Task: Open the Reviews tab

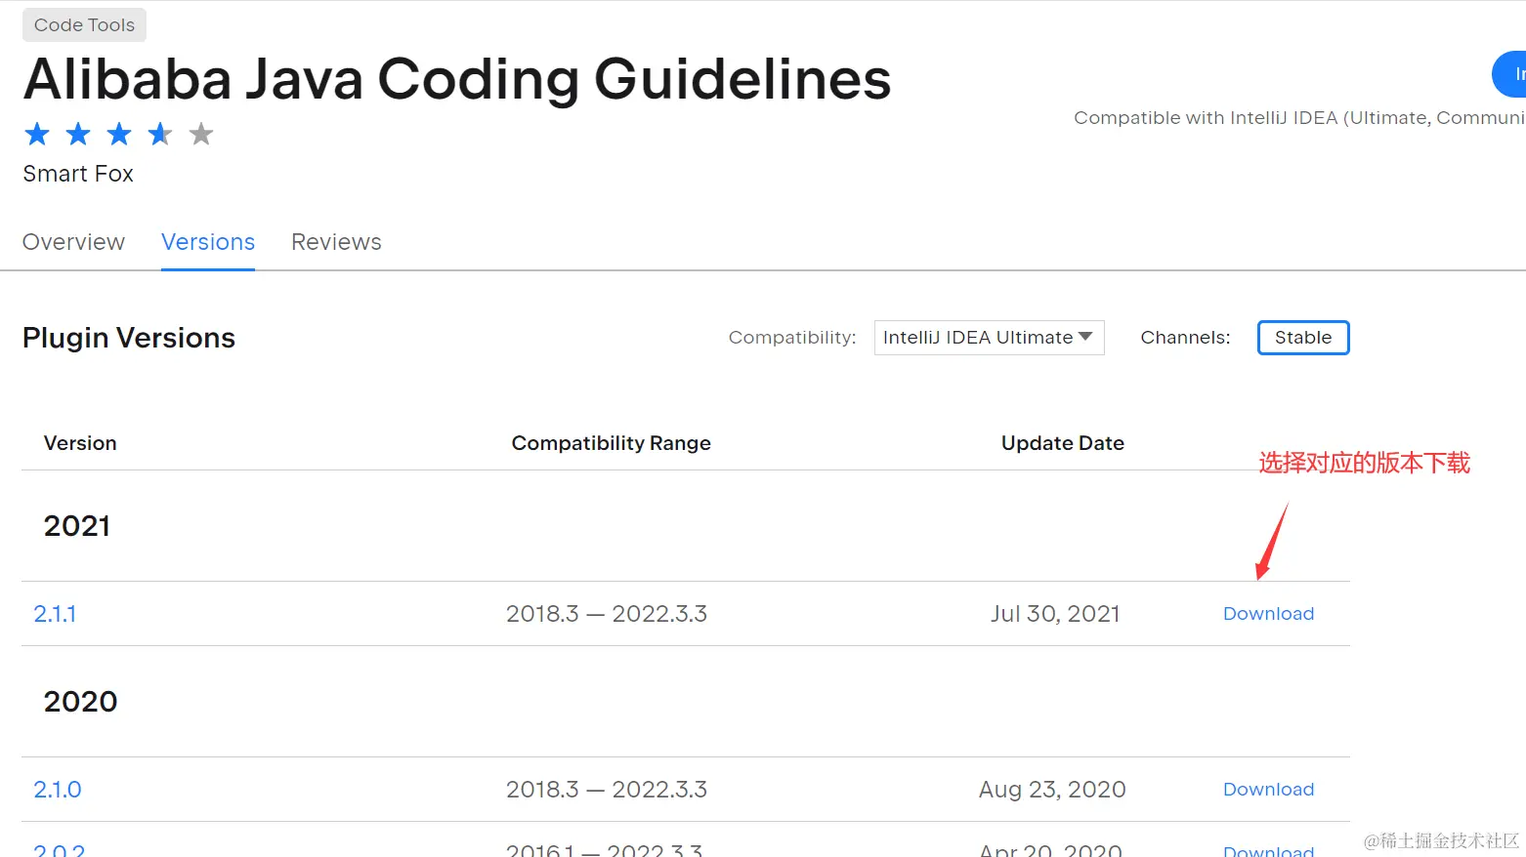Action: point(336,242)
